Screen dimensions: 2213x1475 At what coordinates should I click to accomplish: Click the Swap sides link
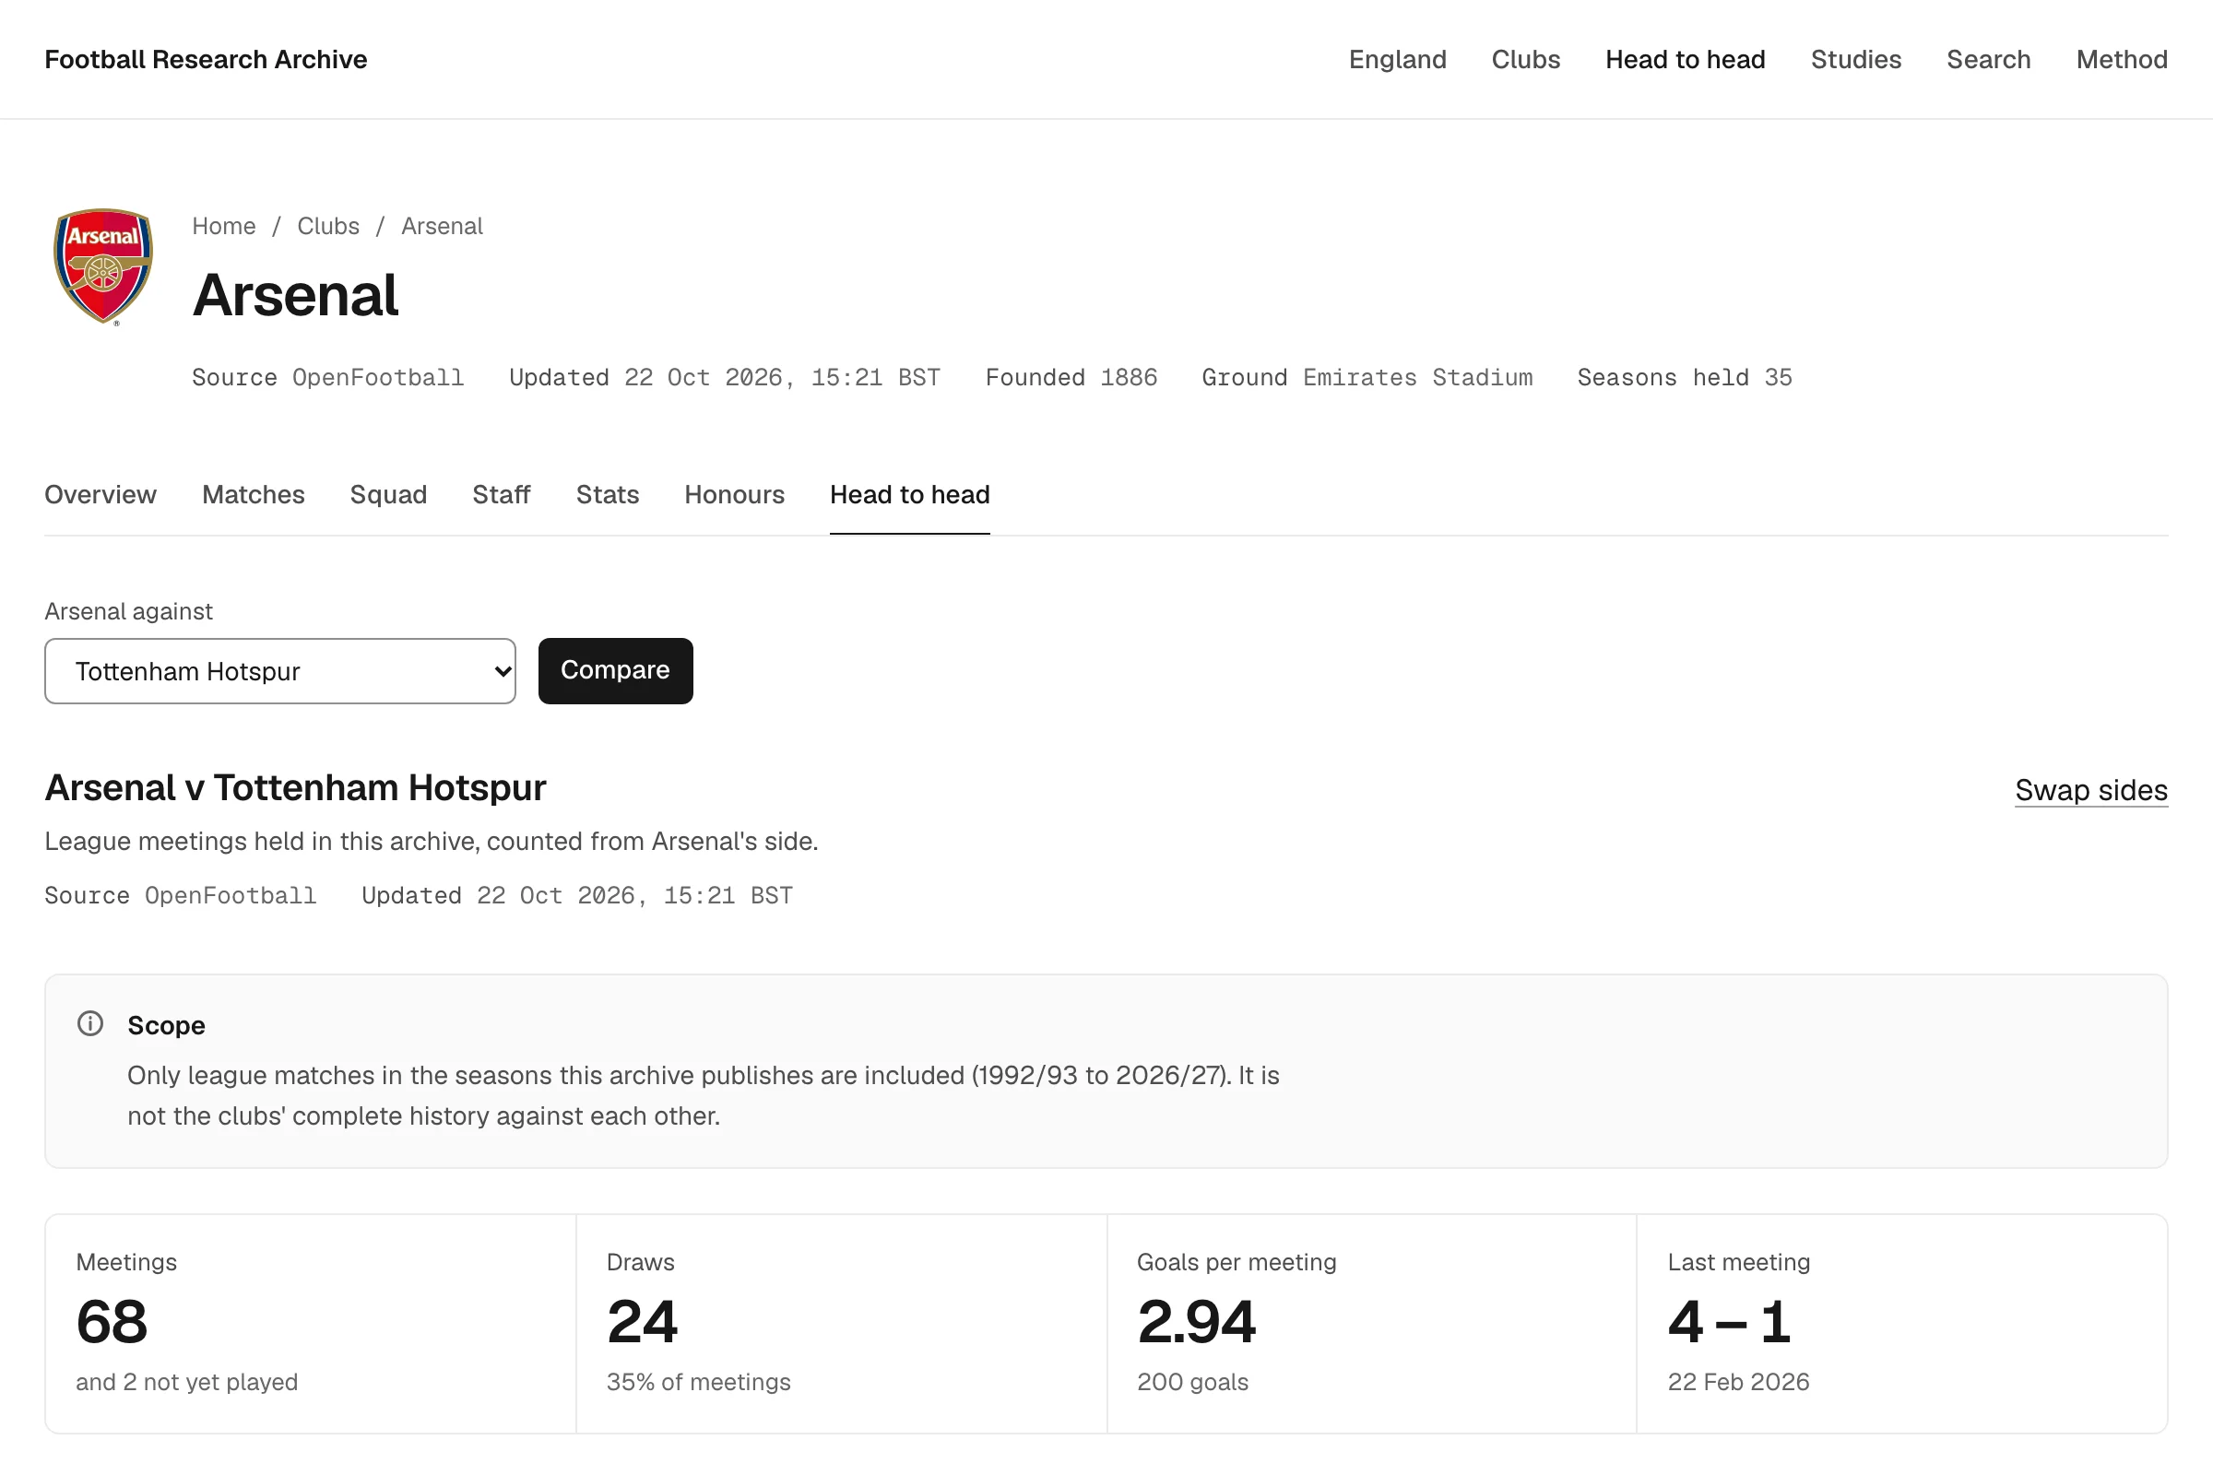coord(2090,790)
